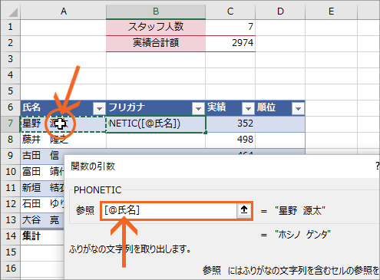The width and height of the screenshot is (380, 280).
Task: Open the 実績 column filter dropdown
Action: 248,109
